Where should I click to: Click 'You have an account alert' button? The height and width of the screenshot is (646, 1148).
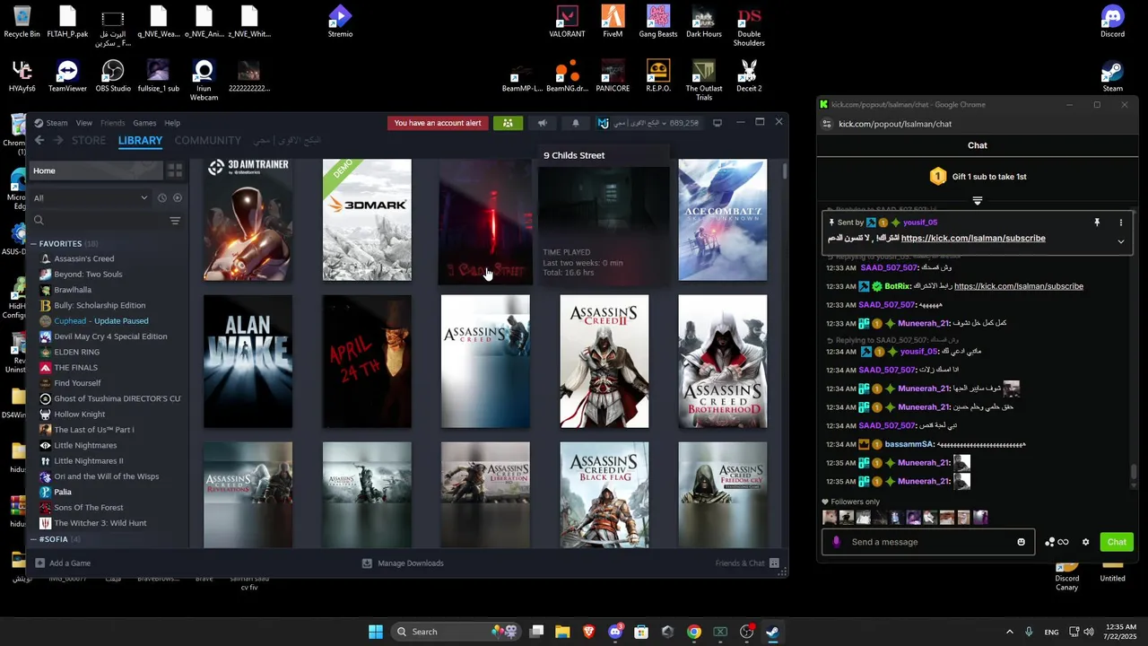438,123
